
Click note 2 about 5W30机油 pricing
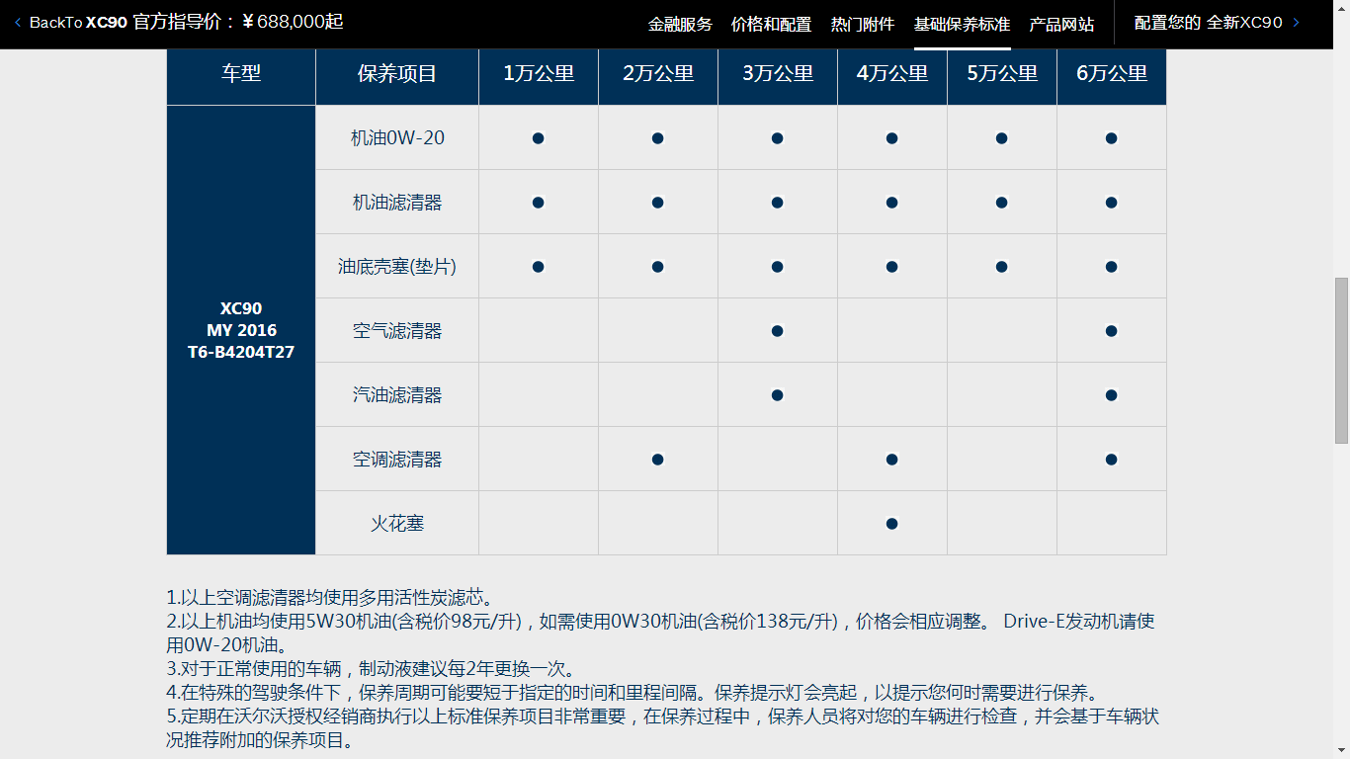(x=660, y=633)
